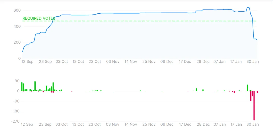This screenshot has height=130, width=273.
Task: Click the 200 y-axis tick on line chart
Action: pyautogui.click(x=17, y=42)
